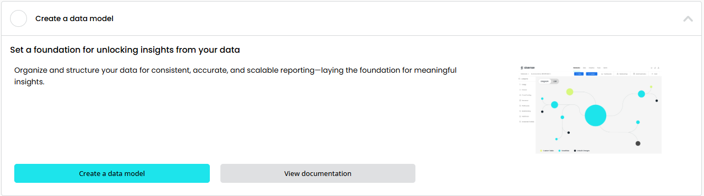Open the data model diagram preview thumbnail

pyautogui.click(x=590, y=109)
